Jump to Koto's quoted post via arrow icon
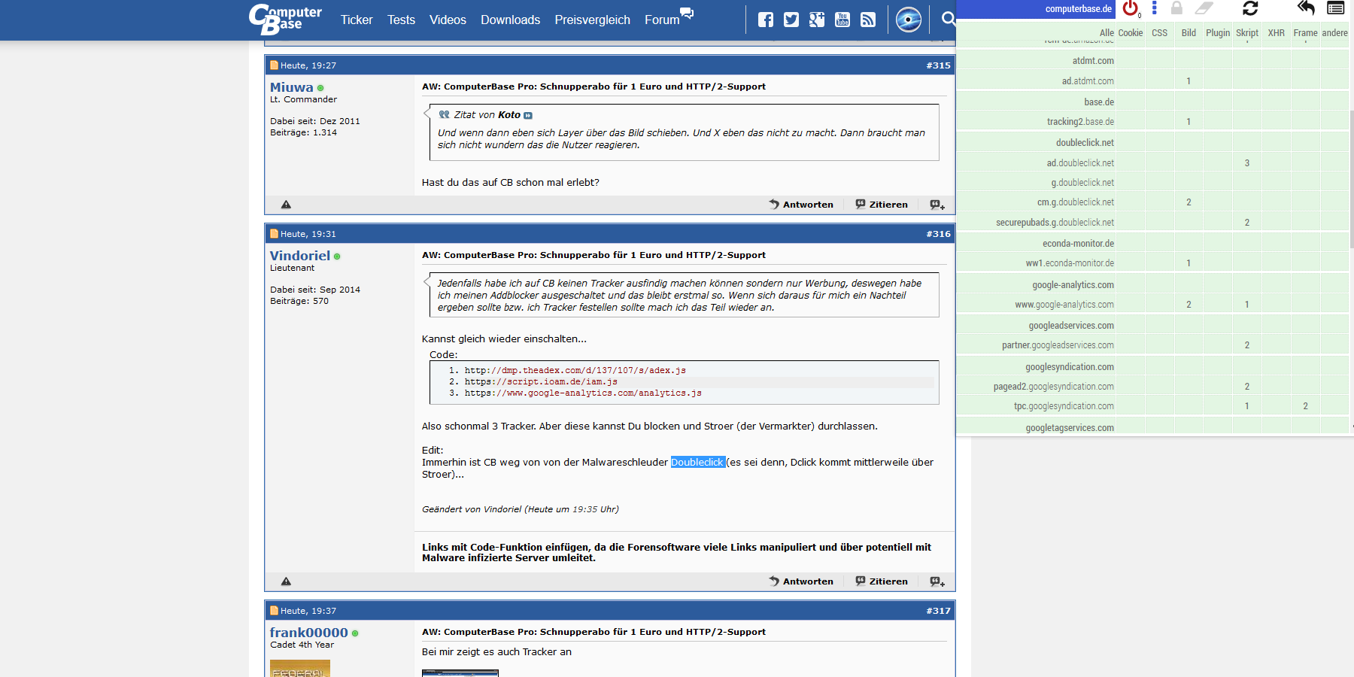Screen dimensions: 1354x677 tap(528, 116)
